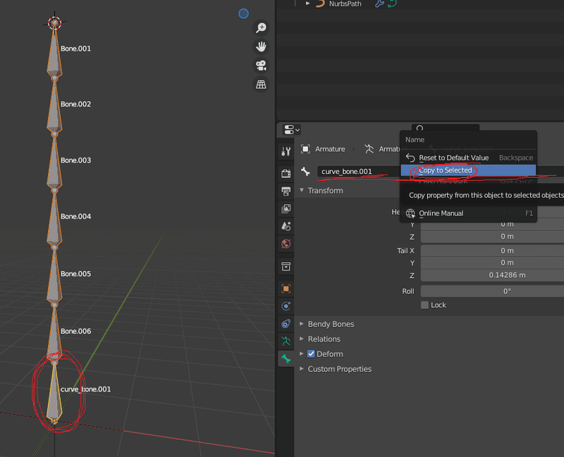Click the NurbsPath curve icon in outliner
The width and height of the screenshot is (564, 457).
point(320,4)
